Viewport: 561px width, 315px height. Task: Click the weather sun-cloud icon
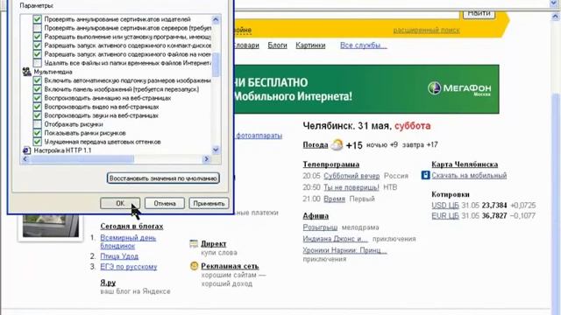pyautogui.click(x=337, y=144)
